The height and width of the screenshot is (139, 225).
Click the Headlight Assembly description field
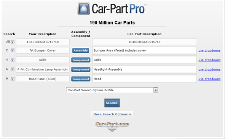point(144,69)
